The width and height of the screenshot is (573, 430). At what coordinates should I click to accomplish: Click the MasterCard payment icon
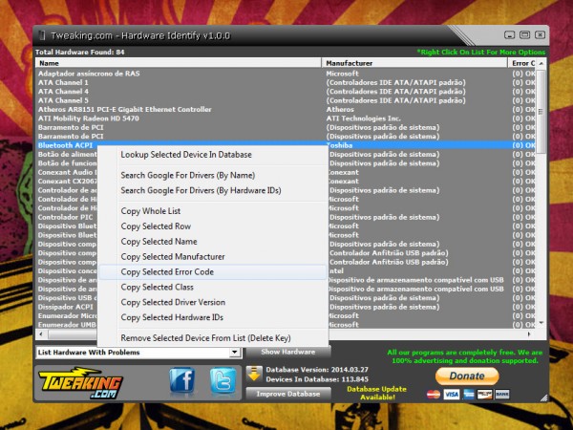(434, 394)
